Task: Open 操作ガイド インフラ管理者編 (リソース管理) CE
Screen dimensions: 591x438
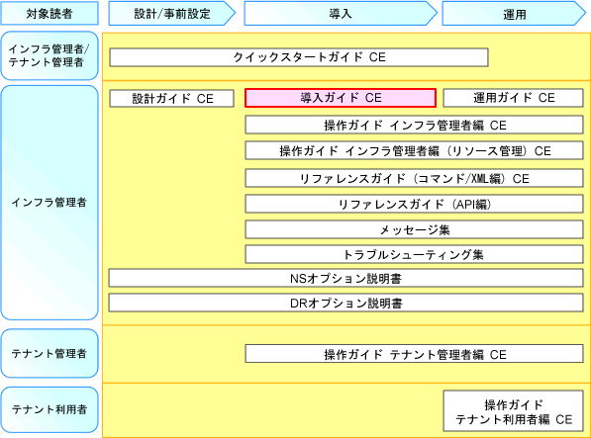Action: 414,150
